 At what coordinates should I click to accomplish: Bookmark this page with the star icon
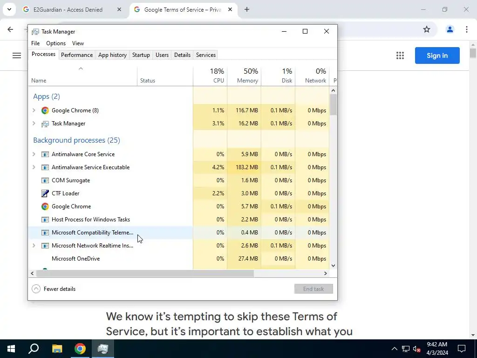[x=427, y=29]
